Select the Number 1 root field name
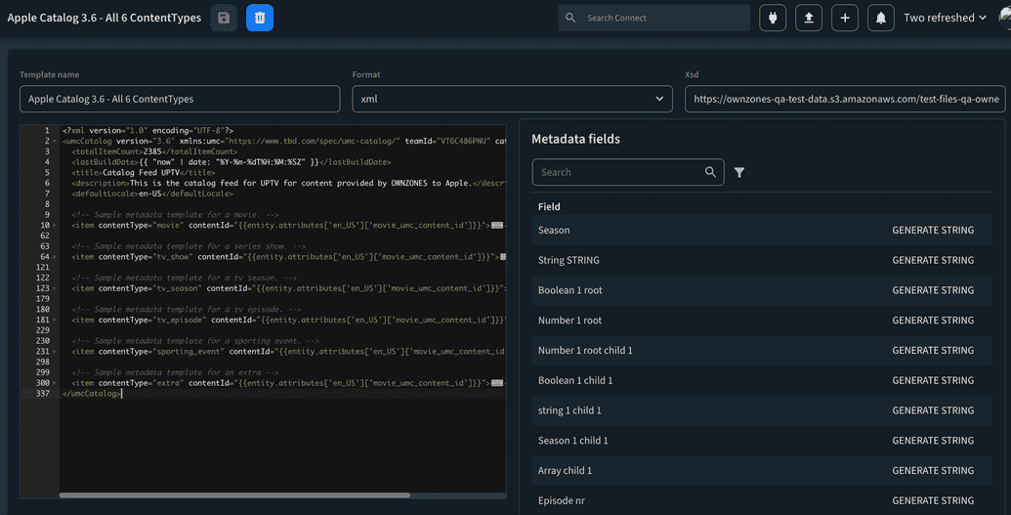 570,321
